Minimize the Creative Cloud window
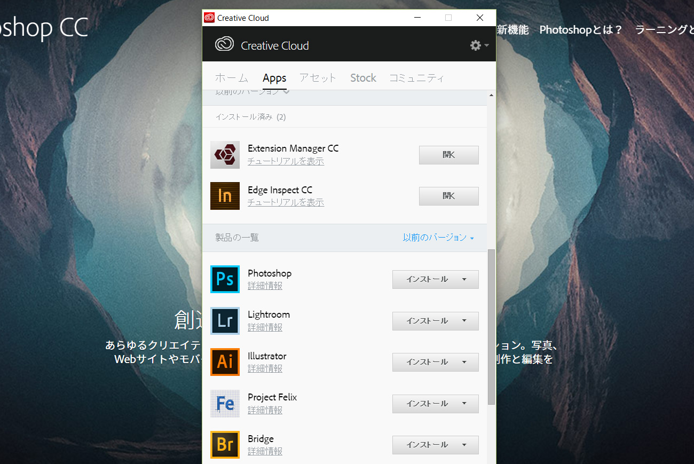This screenshot has height=464, width=694. tap(417, 18)
